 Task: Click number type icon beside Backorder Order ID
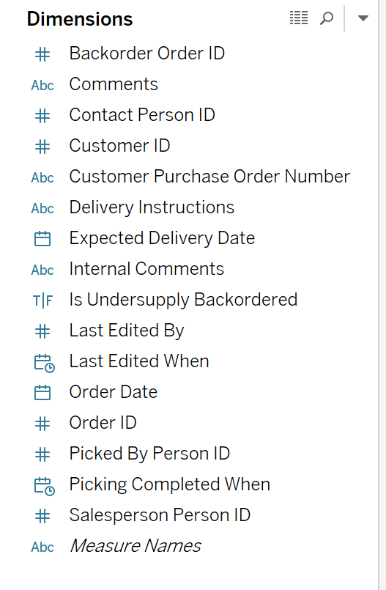tap(42, 54)
